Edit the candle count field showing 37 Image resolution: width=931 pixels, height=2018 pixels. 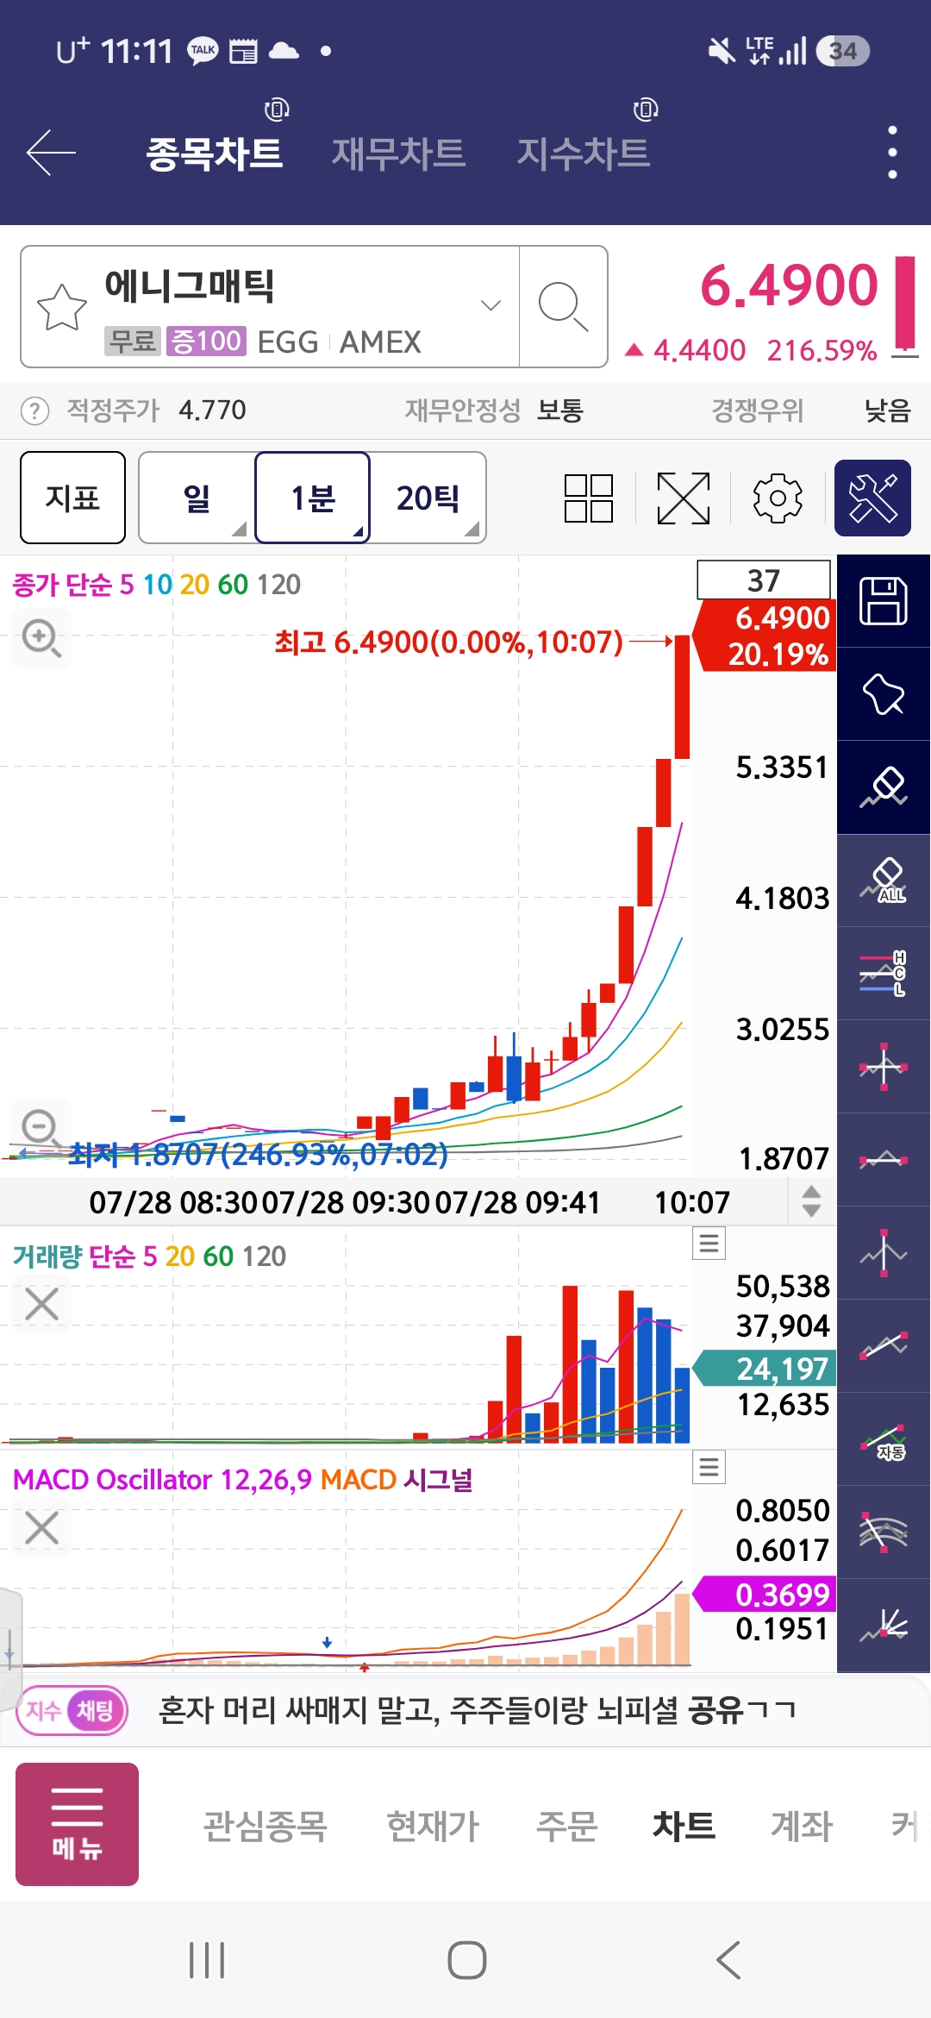click(764, 580)
